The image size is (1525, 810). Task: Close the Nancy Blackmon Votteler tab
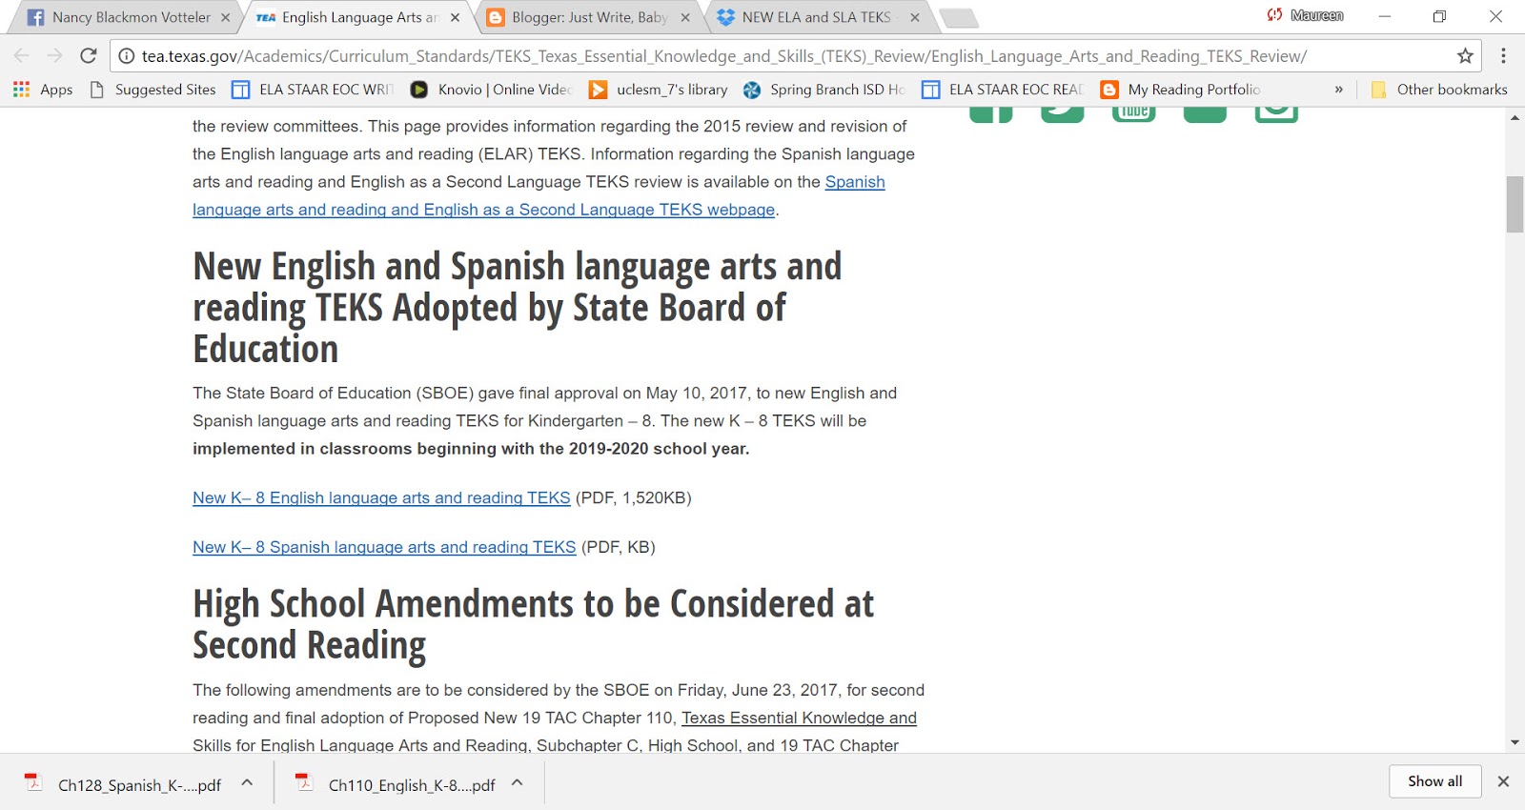pos(225,17)
